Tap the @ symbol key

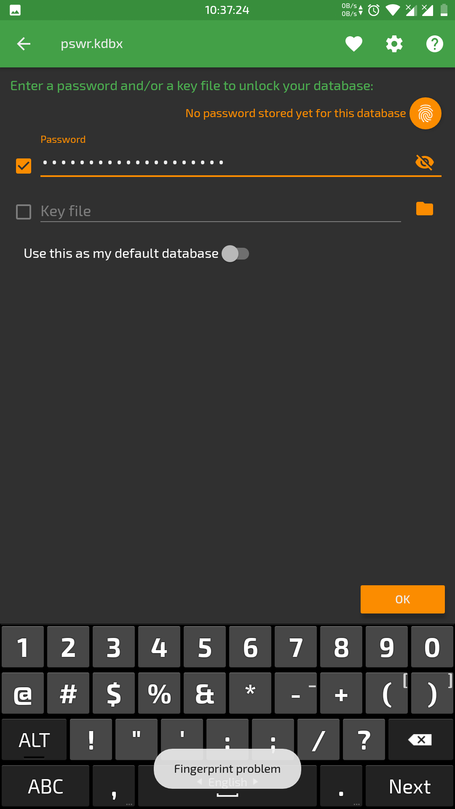point(23,693)
